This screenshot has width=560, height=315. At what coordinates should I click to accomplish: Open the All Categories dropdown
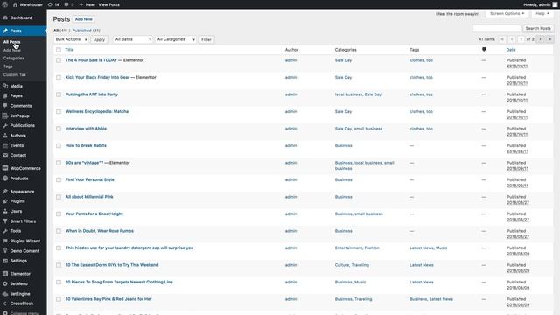click(176, 39)
